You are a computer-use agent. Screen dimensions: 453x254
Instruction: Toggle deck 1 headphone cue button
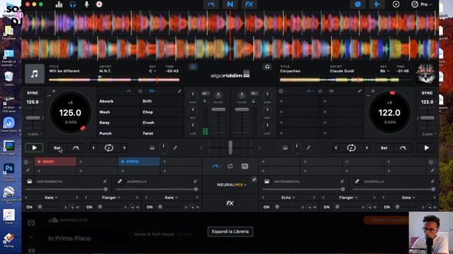(x=193, y=67)
